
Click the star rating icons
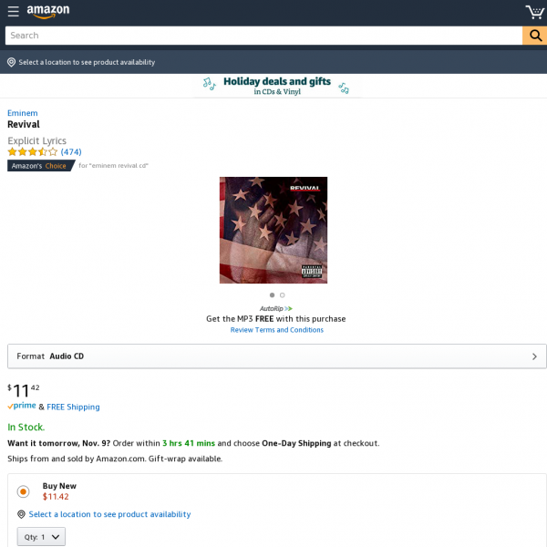click(33, 151)
